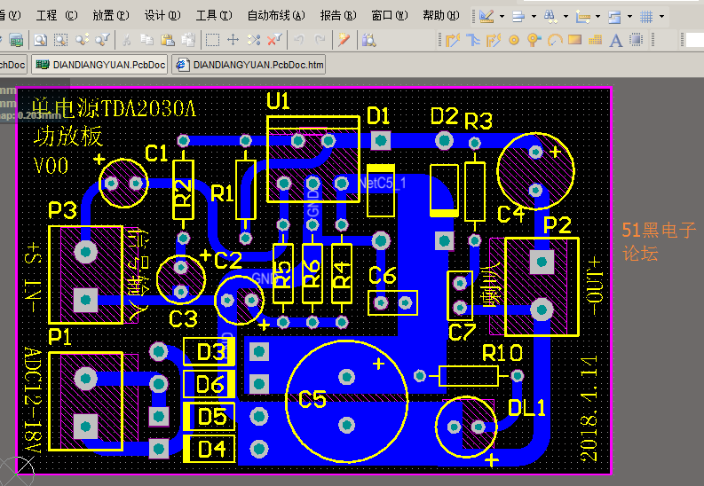Click the Fit Document zoom icon
Viewport: 704px width, 486px height.
click(41, 40)
